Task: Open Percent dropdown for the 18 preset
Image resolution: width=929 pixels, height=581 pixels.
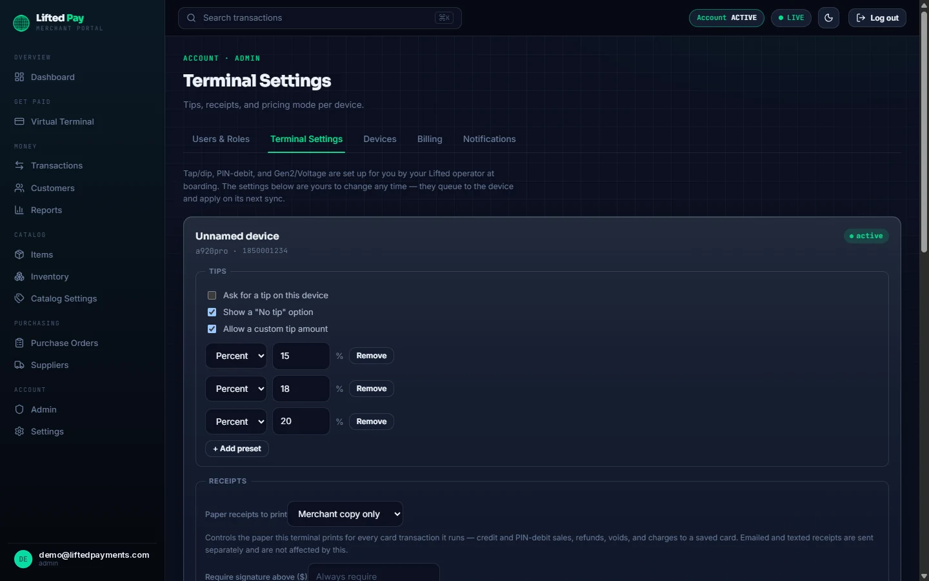Action: coord(236,389)
